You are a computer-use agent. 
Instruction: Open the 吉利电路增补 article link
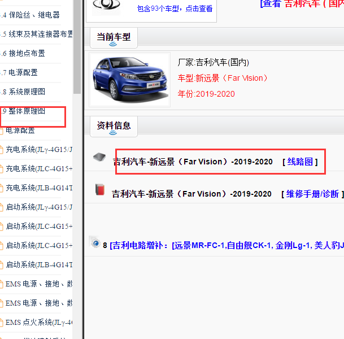[227, 245]
